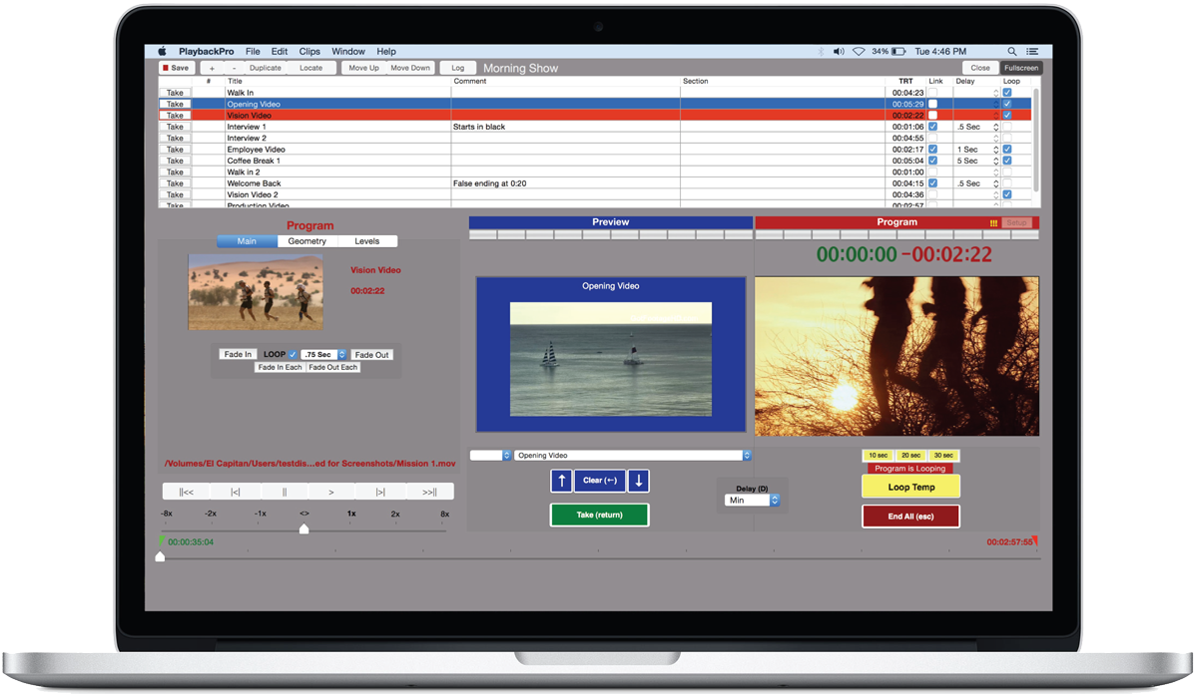
Task: Click delay stepper for Coffee Break 1 row
Action: point(995,161)
